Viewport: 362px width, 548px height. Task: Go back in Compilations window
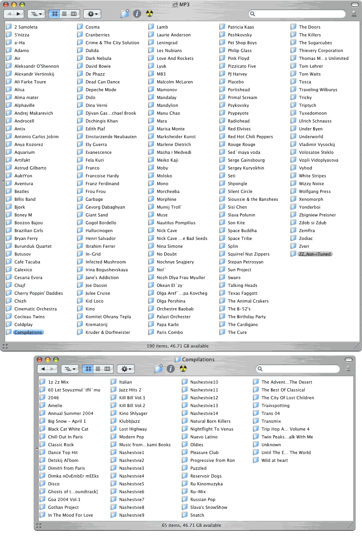pyautogui.click(x=43, y=369)
